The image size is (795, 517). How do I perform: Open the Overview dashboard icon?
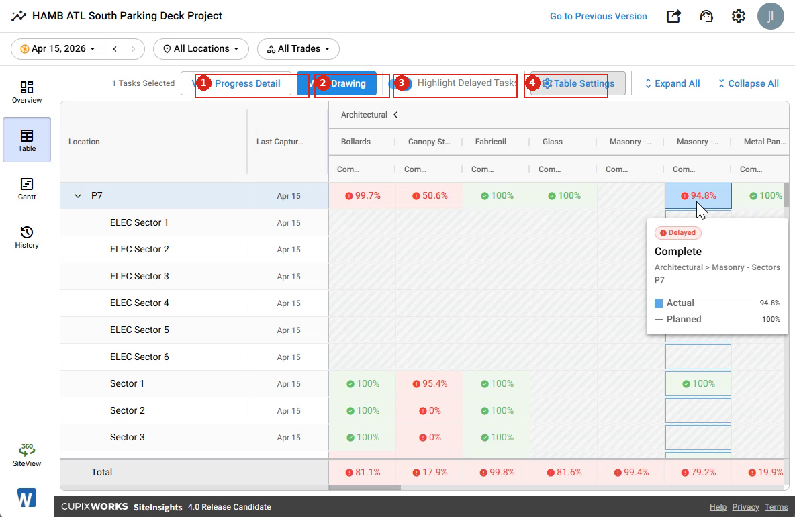point(27,92)
